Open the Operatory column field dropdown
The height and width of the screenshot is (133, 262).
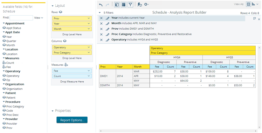click(x=89, y=47)
